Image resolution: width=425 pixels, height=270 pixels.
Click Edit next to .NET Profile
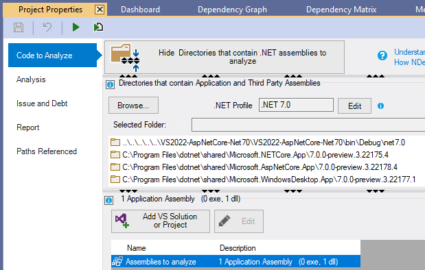point(354,106)
